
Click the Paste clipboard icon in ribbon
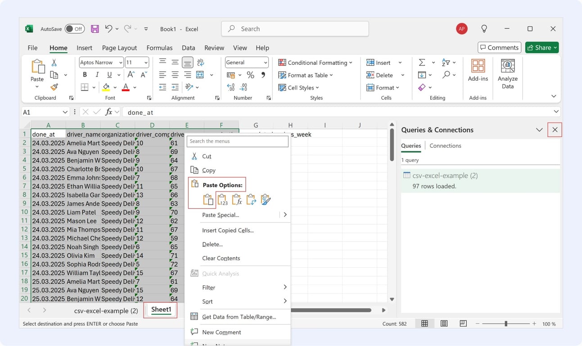tap(37, 66)
